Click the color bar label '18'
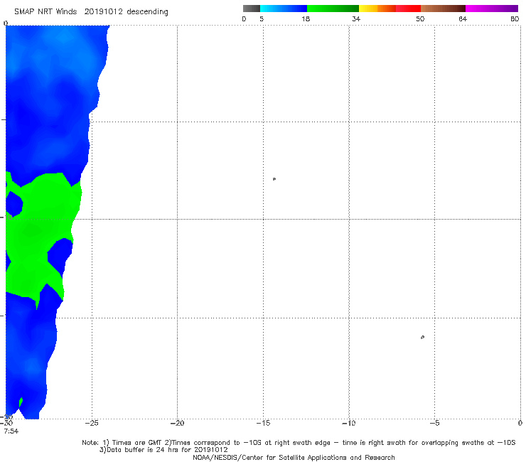The width and height of the screenshot is (526, 462). [306, 18]
